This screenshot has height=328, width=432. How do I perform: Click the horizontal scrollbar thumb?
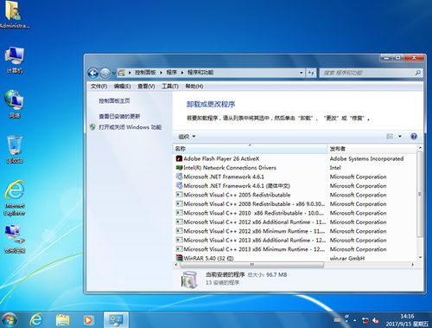[x=251, y=265]
